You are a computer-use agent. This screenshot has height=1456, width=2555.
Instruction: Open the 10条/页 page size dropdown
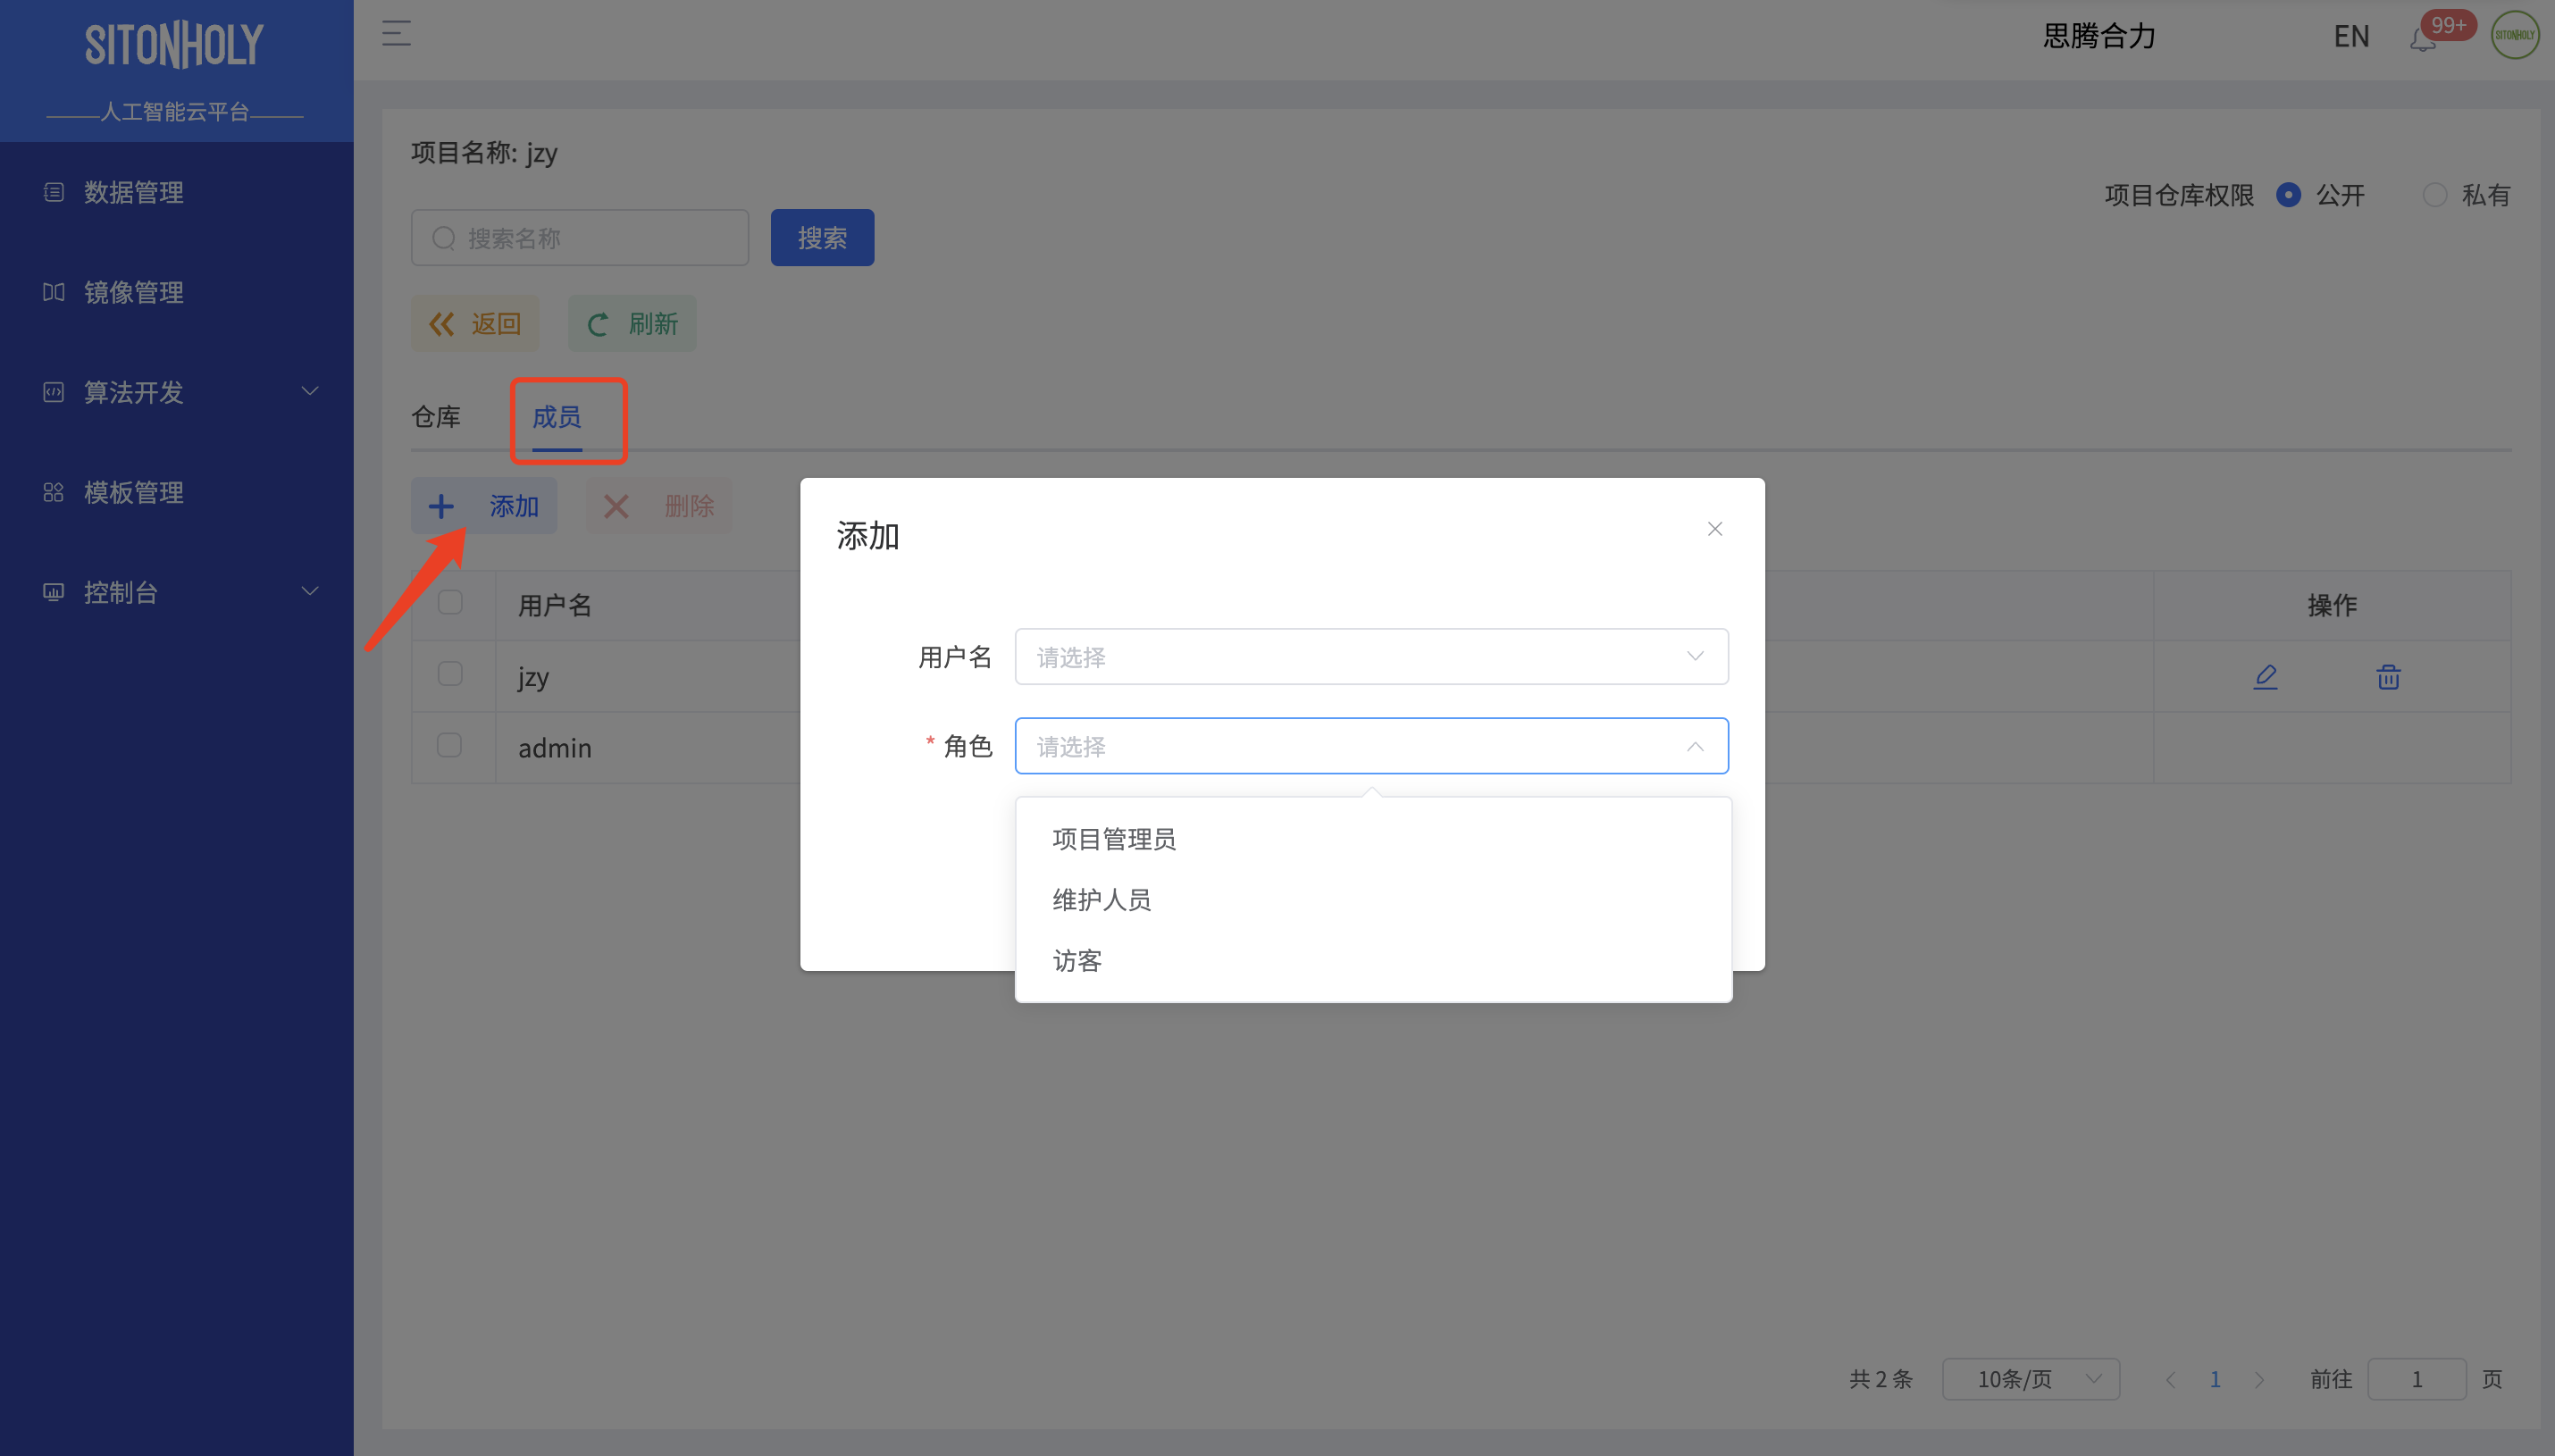point(2030,1379)
